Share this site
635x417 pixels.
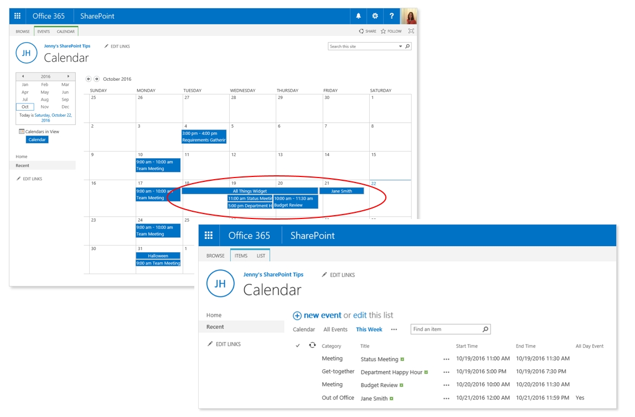coord(368,31)
